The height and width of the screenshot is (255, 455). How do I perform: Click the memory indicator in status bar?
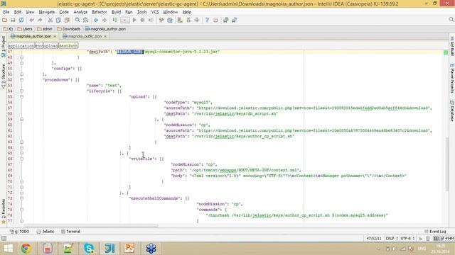pyautogui.click(x=444, y=239)
